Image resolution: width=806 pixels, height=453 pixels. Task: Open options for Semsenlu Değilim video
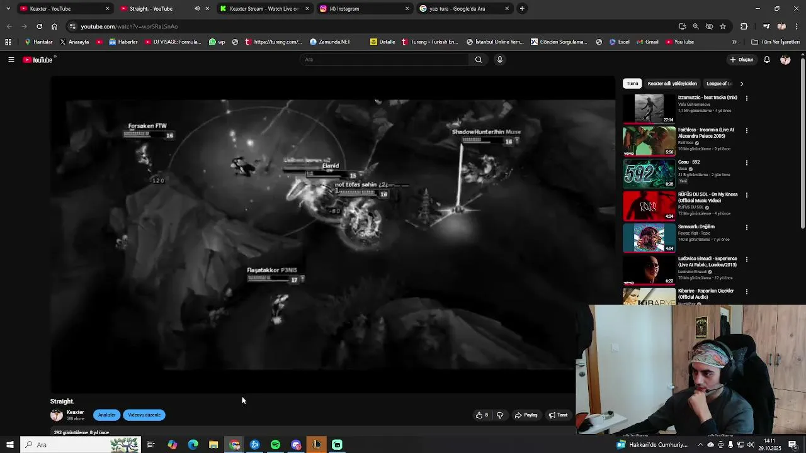[747, 227]
